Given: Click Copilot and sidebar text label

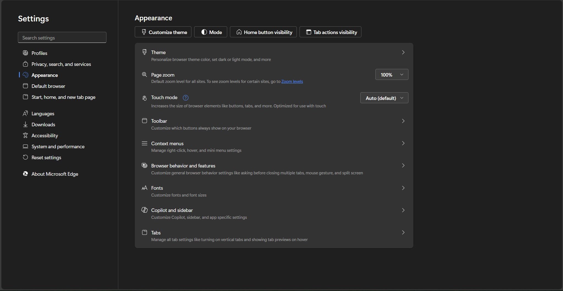Looking at the screenshot, I should 172,210.
